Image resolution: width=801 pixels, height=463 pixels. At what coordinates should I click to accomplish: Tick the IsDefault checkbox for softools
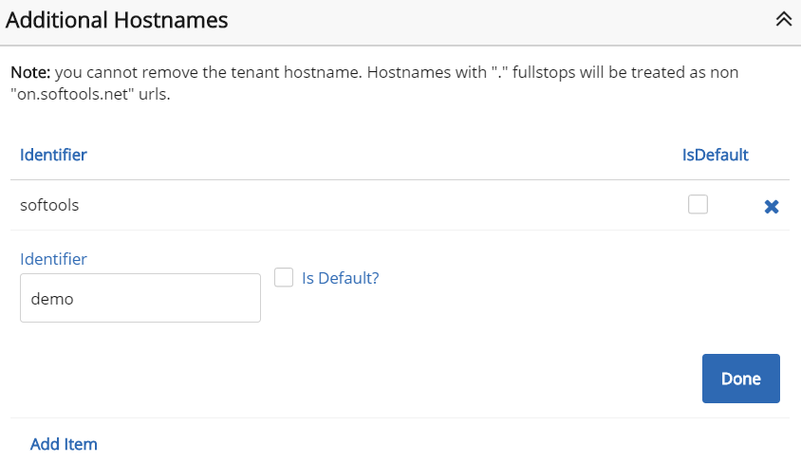click(x=698, y=204)
